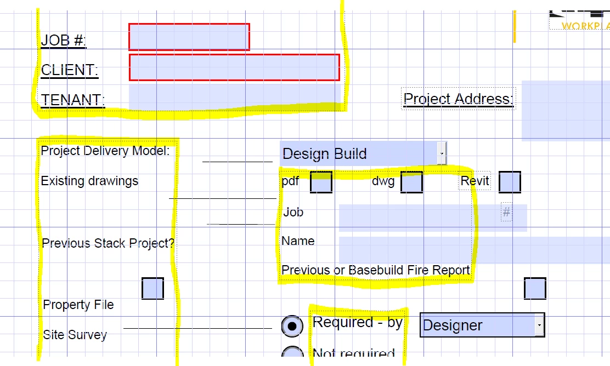Tick the pdf checkbox
Image resolution: width=610 pixels, height=366 pixels.
pyautogui.click(x=321, y=182)
